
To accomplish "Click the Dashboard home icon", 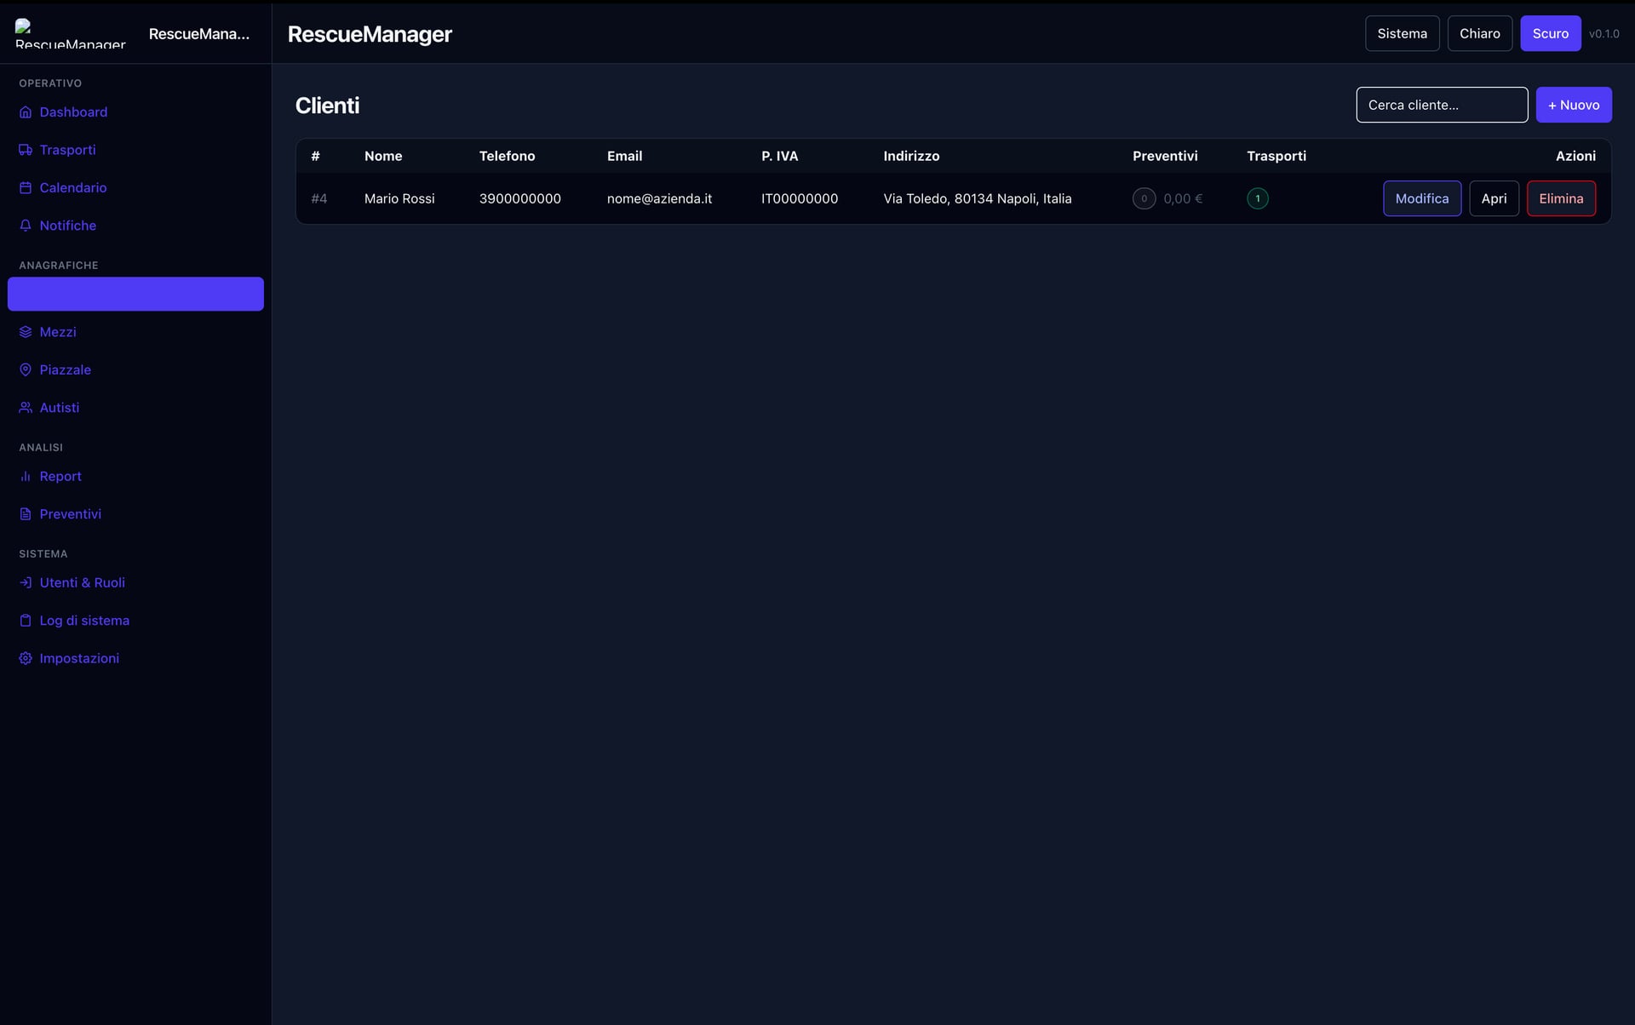I will pyautogui.click(x=26, y=112).
